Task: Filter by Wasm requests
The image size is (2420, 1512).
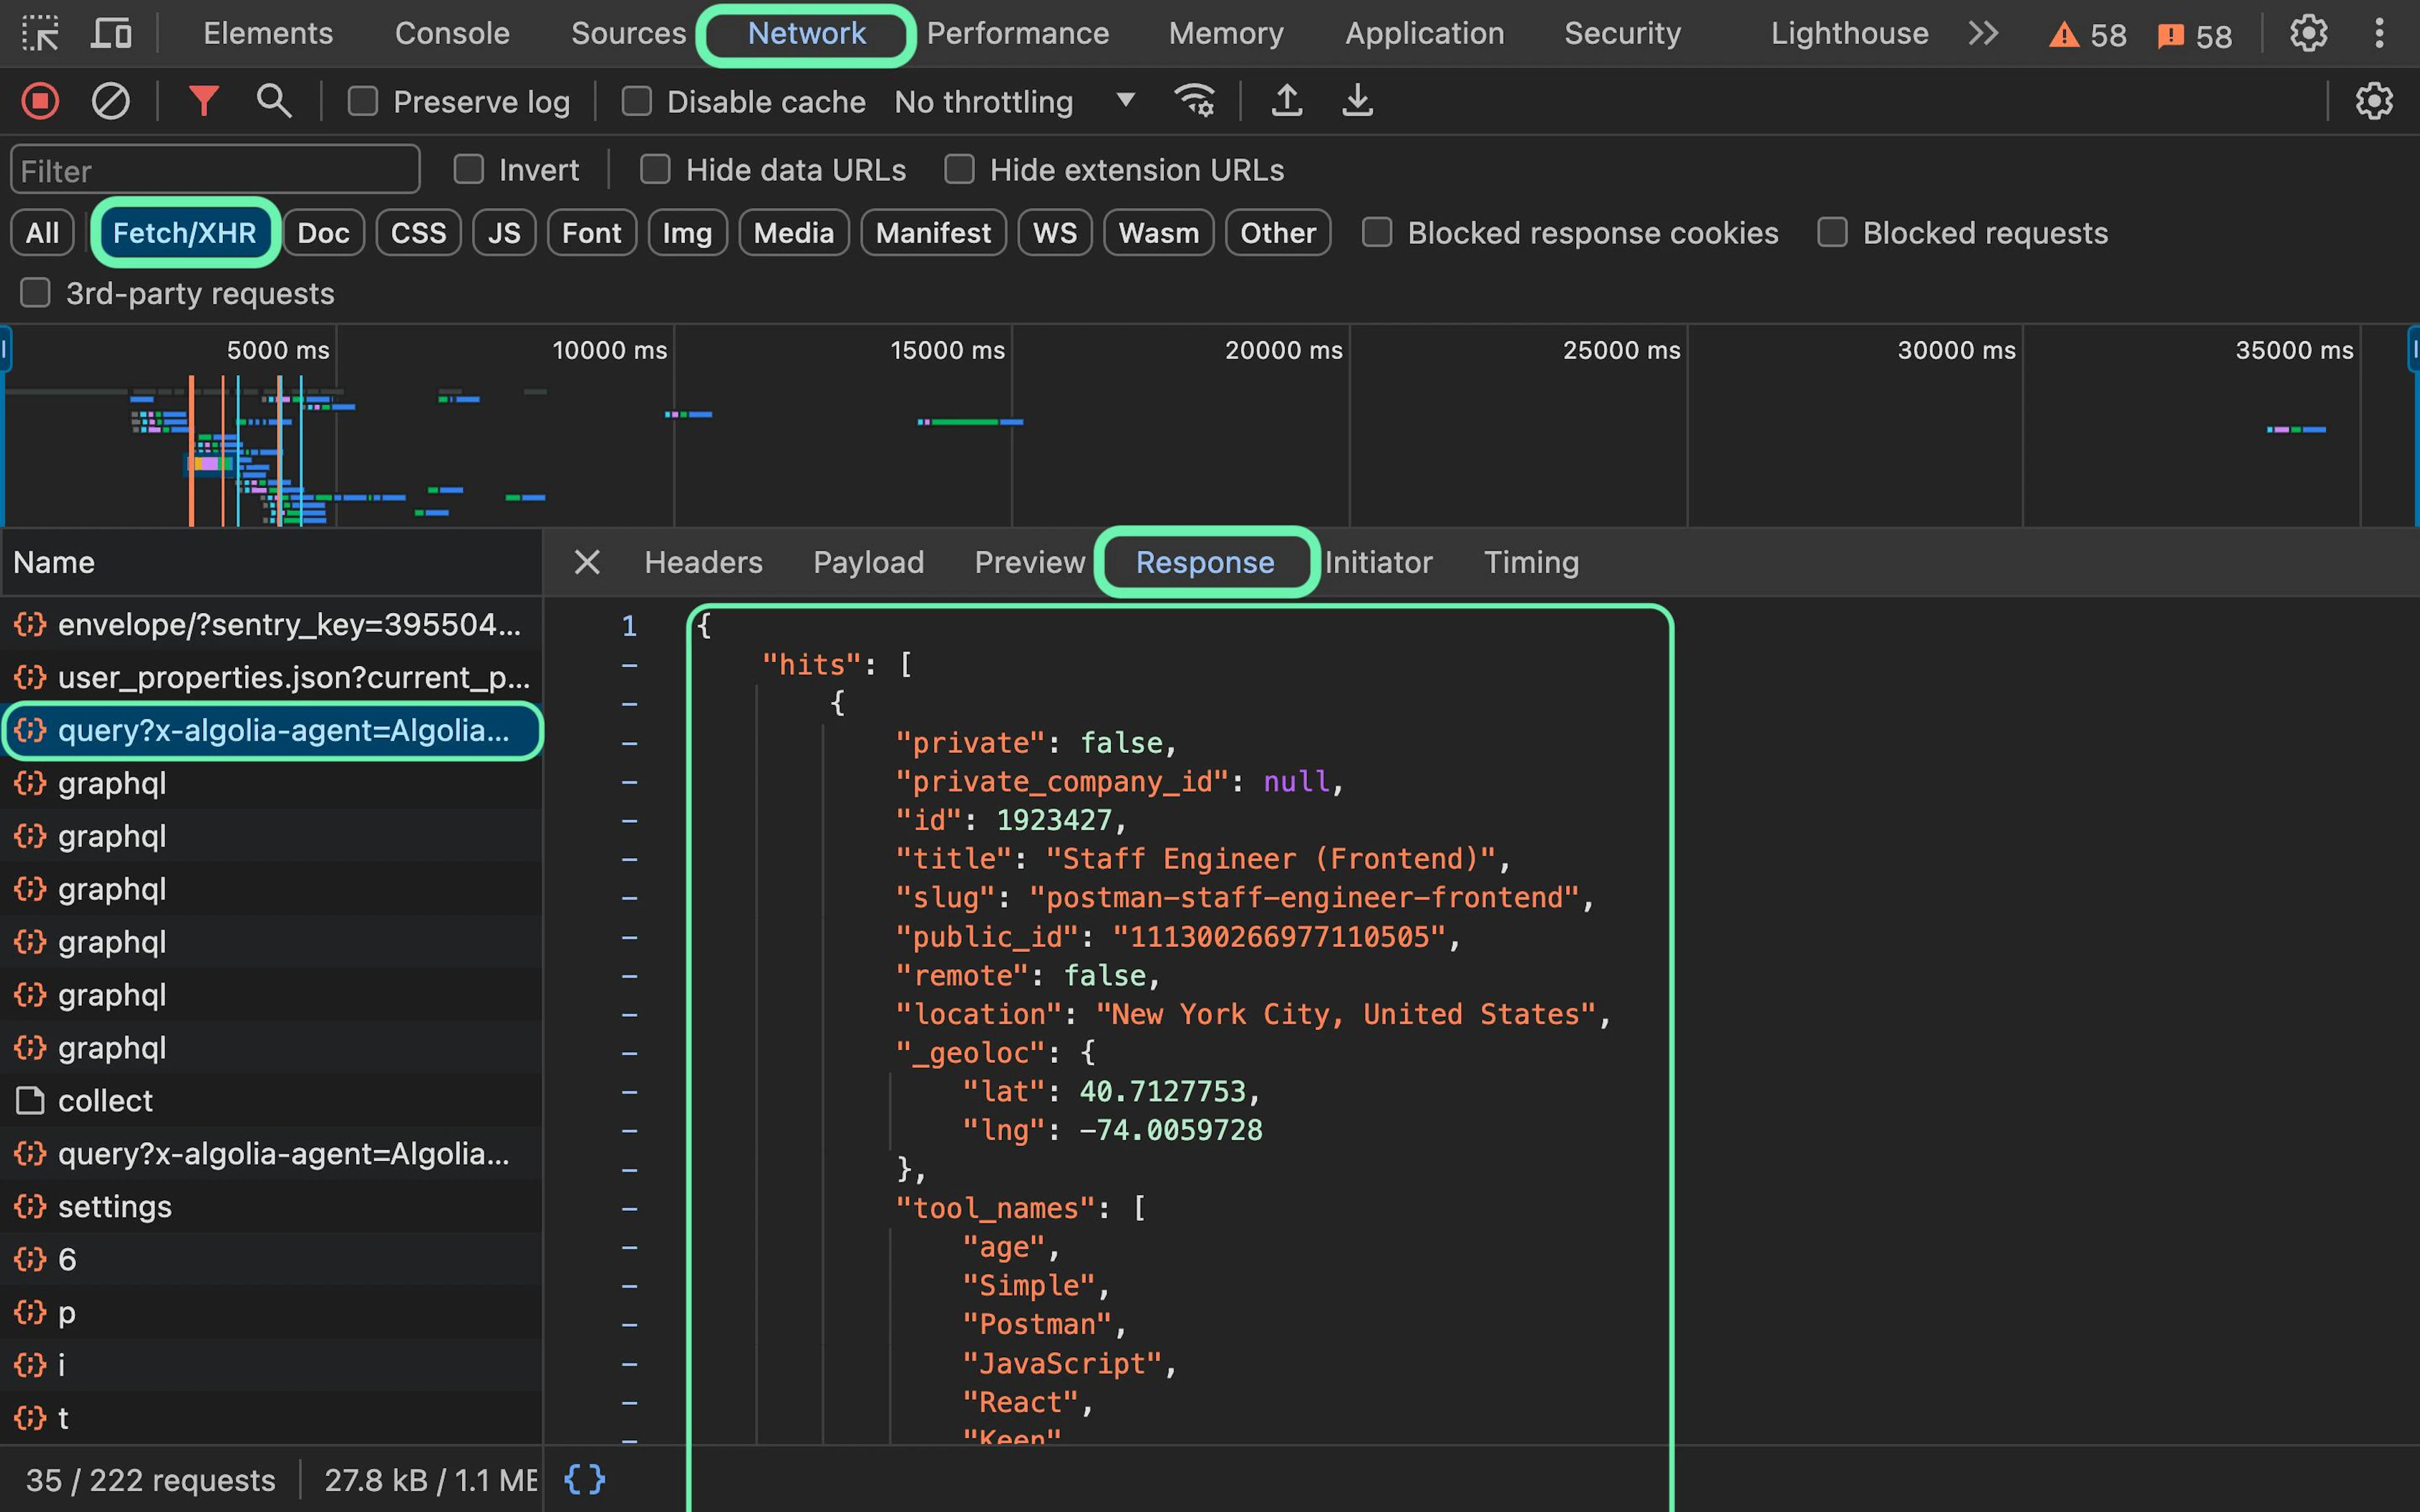Action: (1158, 233)
